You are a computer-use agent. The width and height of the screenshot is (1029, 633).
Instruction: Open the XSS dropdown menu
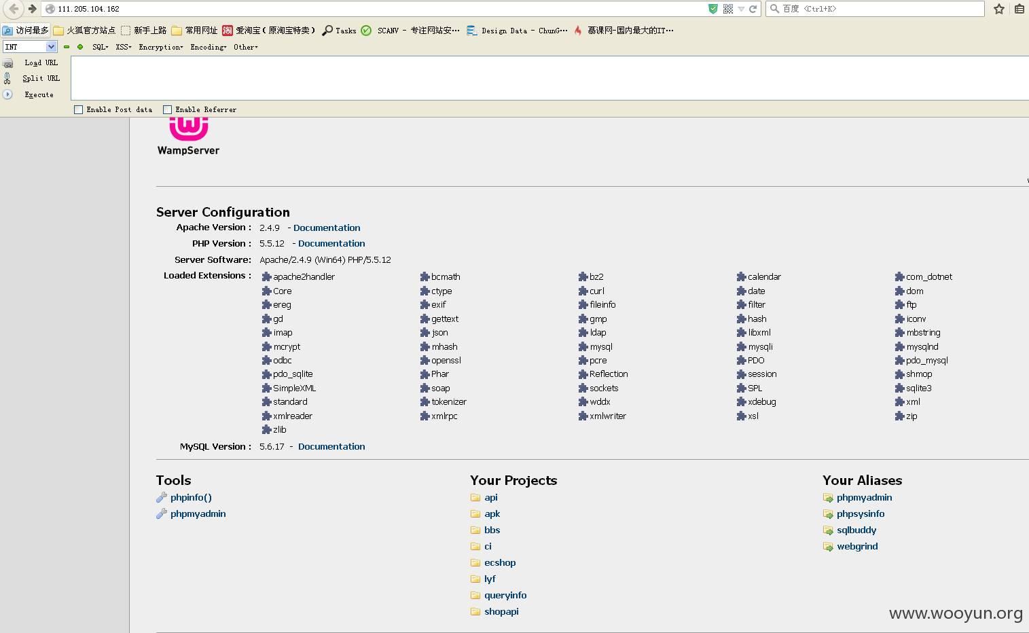coord(124,47)
